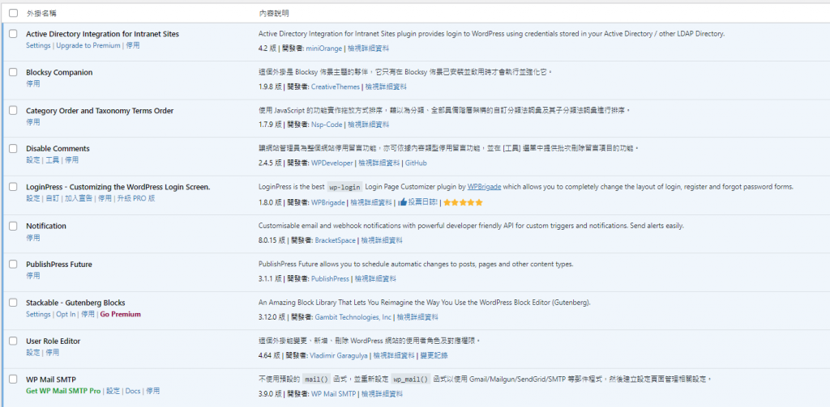The height and width of the screenshot is (407, 830).
Task: Tick the Stackable Gutenberg Blocks checkbox
Action: 13,303
